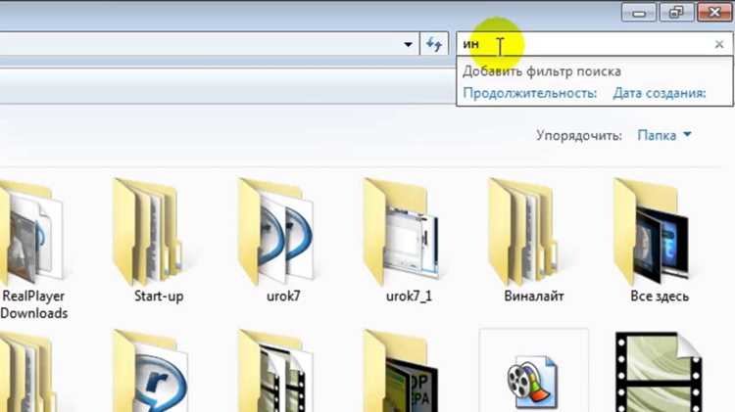The height and width of the screenshot is (412, 735).
Task: Open the urok7_1 folder icon
Action: [x=401, y=232]
